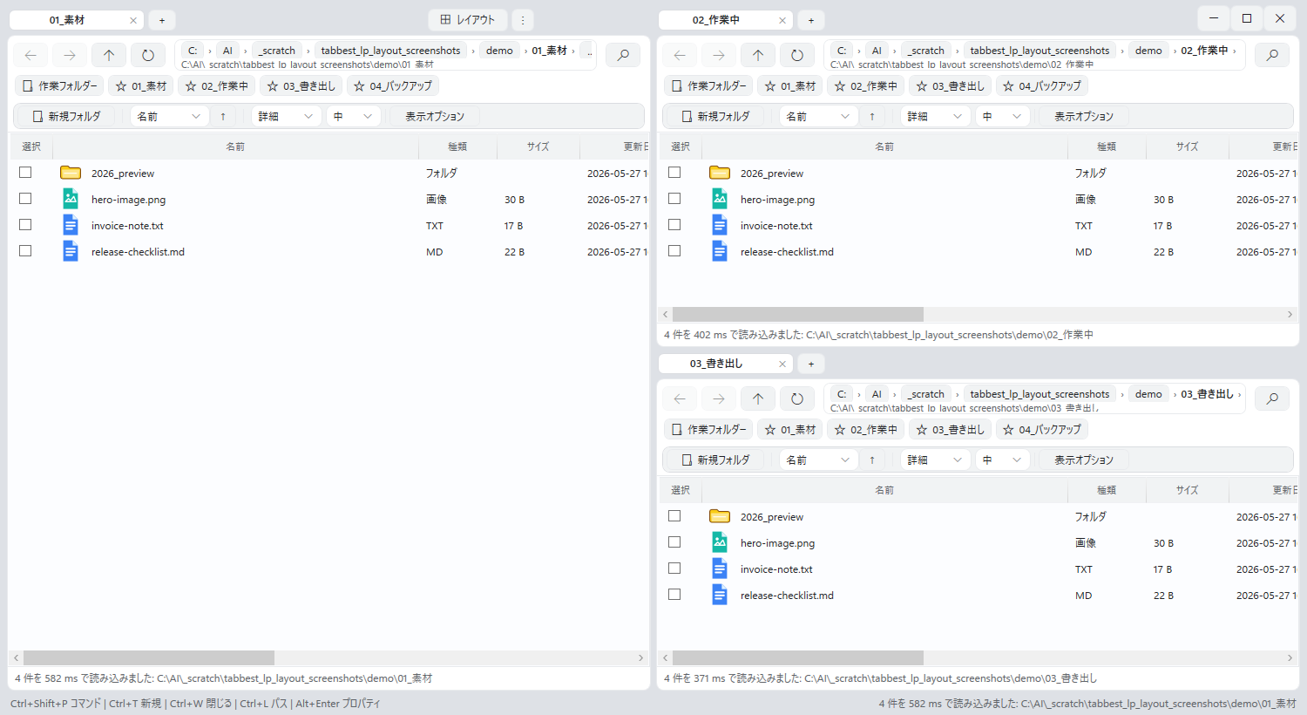This screenshot has height=715, width=1307.
Task: Click horizontal scrollbar right arrow in 03_書き出し pane
Action: click(x=1290, y=657)
